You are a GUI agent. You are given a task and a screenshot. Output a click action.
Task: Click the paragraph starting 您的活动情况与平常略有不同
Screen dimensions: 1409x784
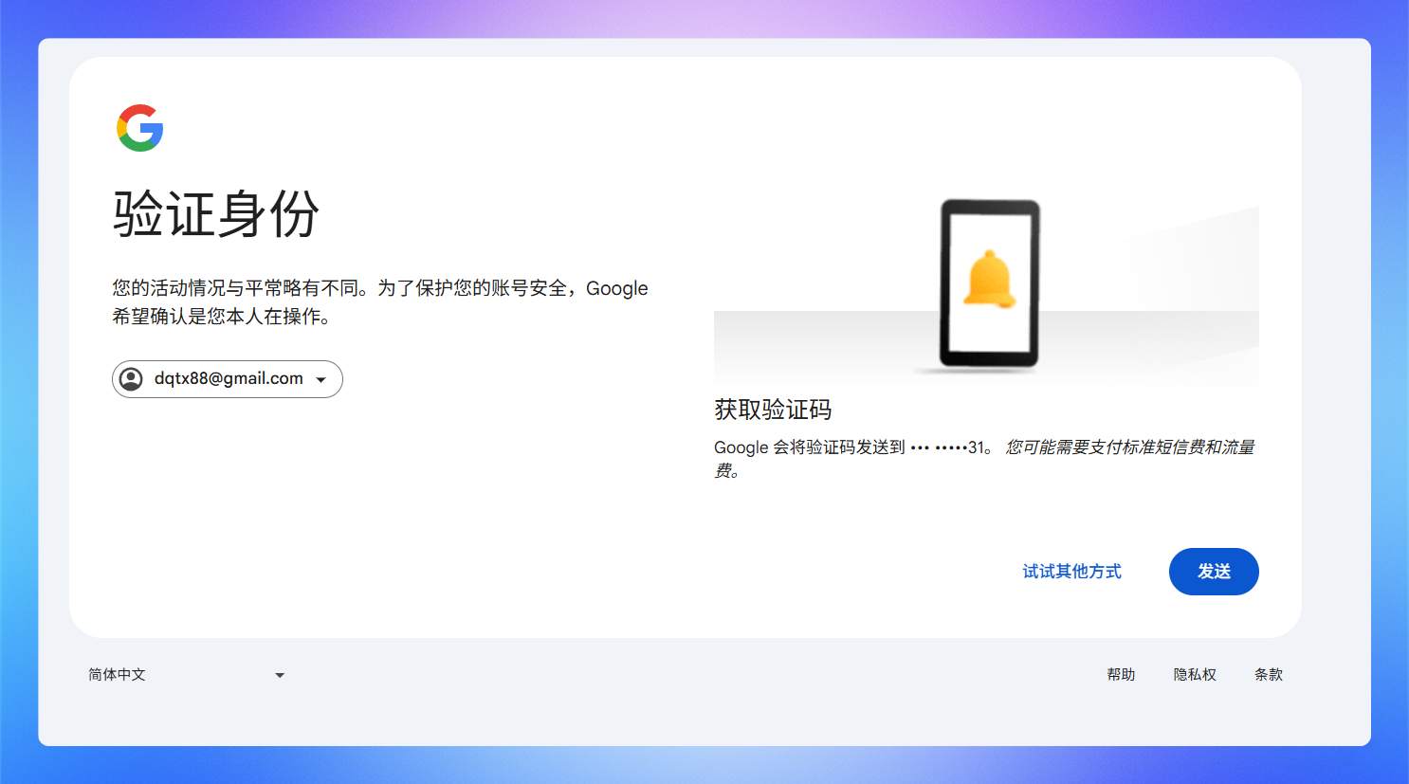pyautogui.click(x=380, y=302)
